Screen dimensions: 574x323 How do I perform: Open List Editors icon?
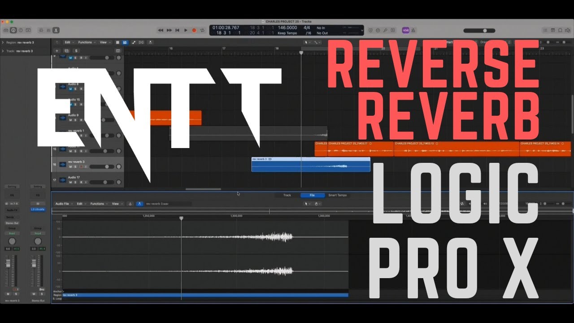click(545, 30)
